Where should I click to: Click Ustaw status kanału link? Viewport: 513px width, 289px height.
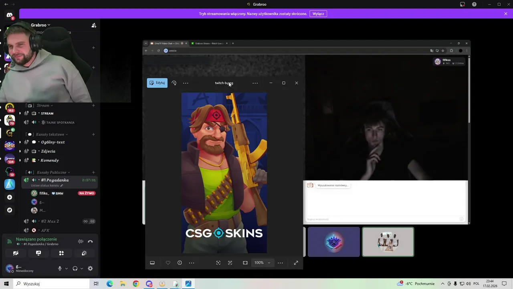[47, 185]
